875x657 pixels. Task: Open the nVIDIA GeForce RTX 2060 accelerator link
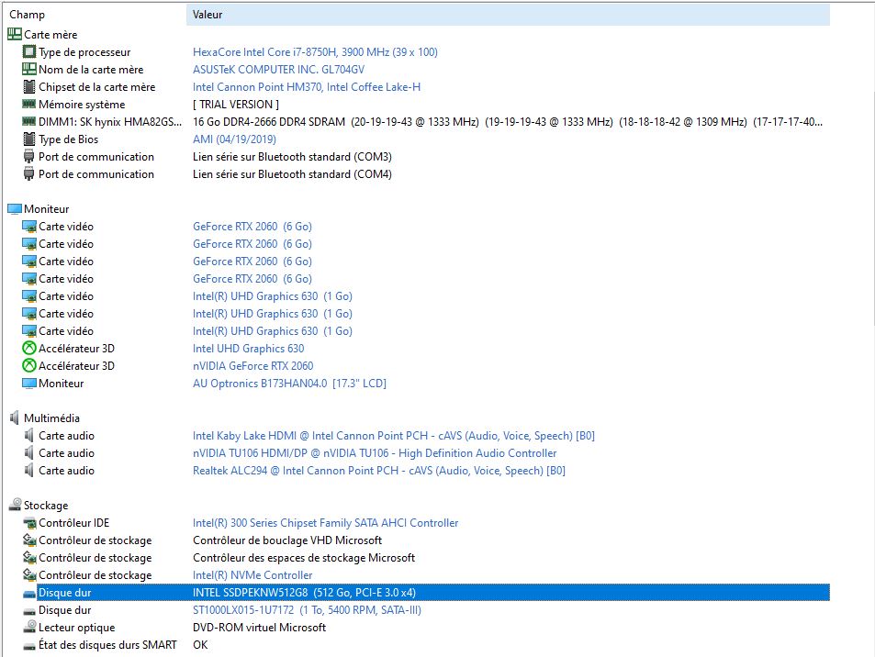click(252, 366)
